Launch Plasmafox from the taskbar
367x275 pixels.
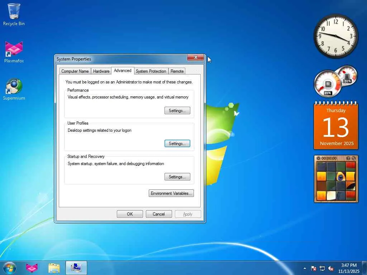point(32,268)
